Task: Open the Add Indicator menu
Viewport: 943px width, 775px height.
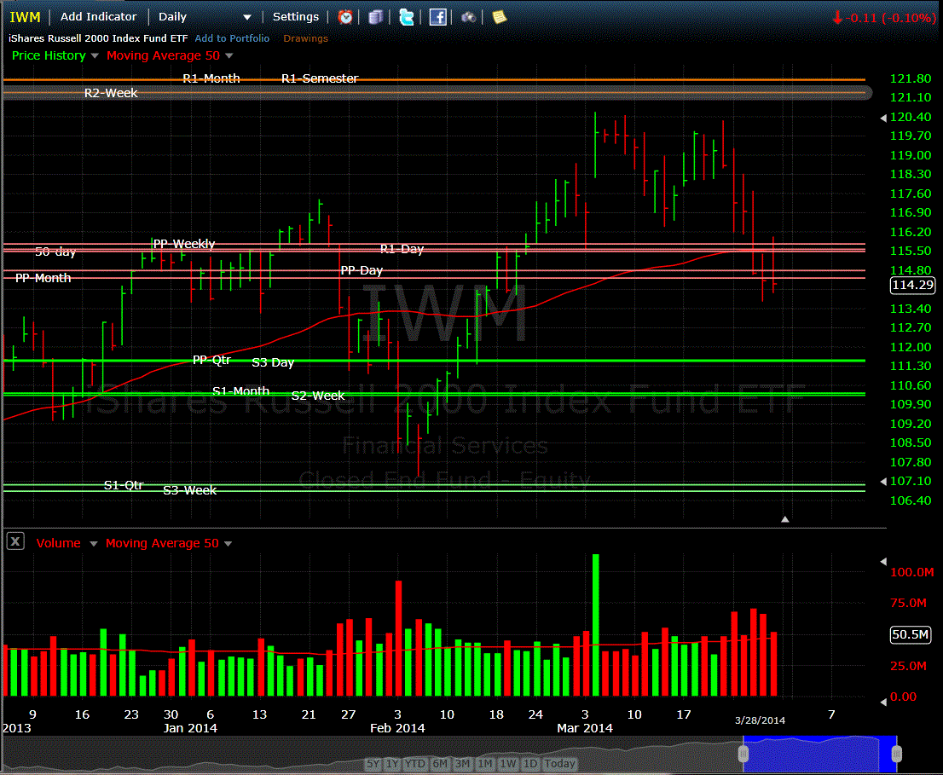Action: [x=98, y=17]
